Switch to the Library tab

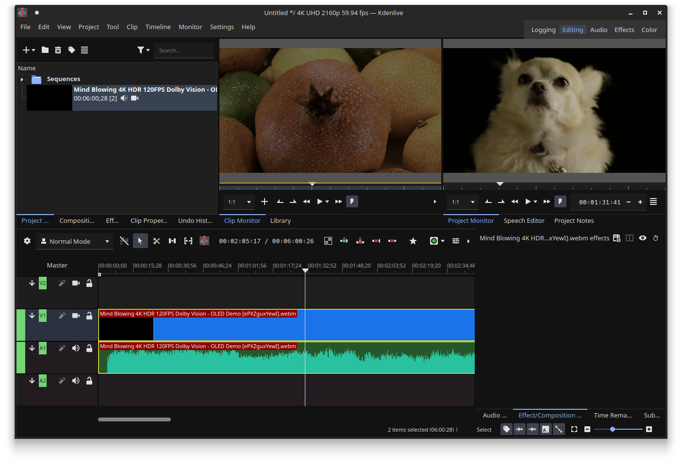[280, 221]
